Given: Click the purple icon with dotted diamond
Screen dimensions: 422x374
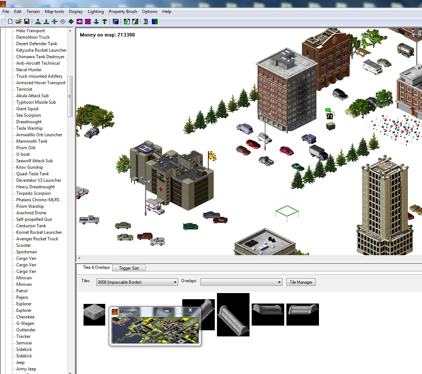Looking at the screenshot, I should click(88, 22).
